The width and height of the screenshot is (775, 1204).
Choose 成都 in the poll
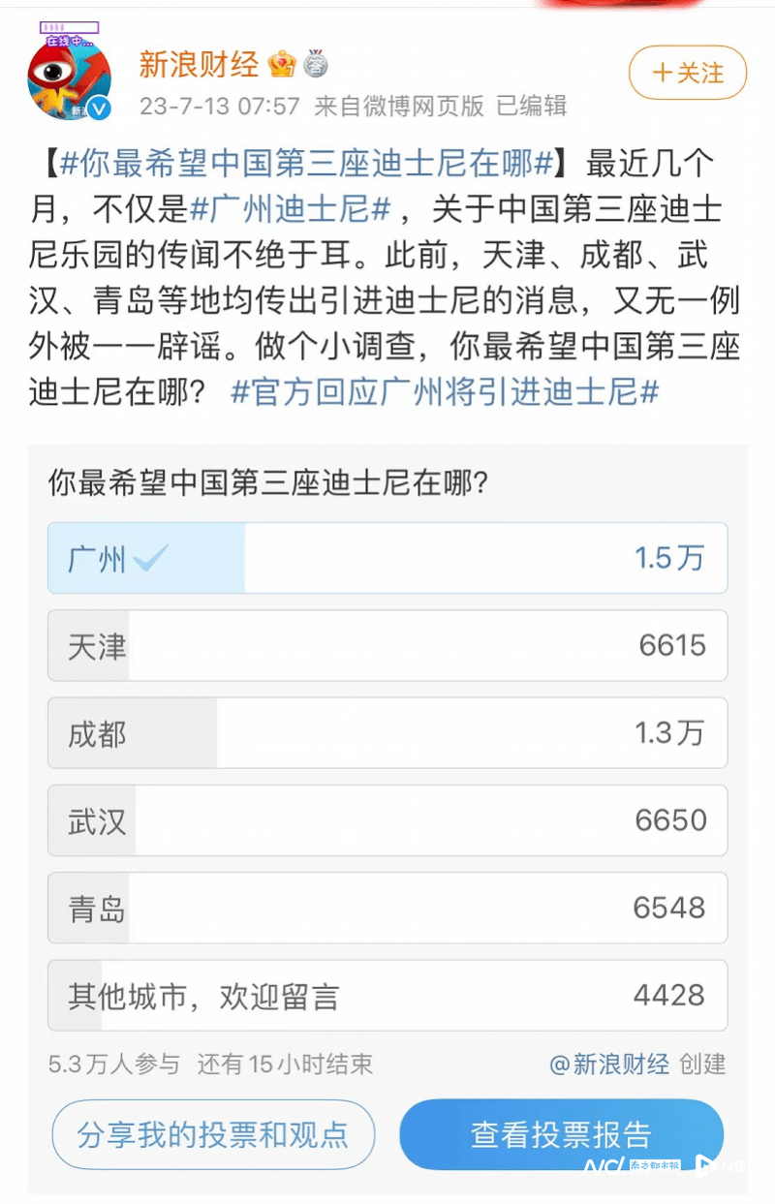tap(387, 733)
